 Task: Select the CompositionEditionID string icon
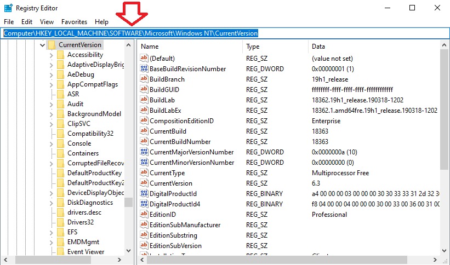[x=144, y=120]
